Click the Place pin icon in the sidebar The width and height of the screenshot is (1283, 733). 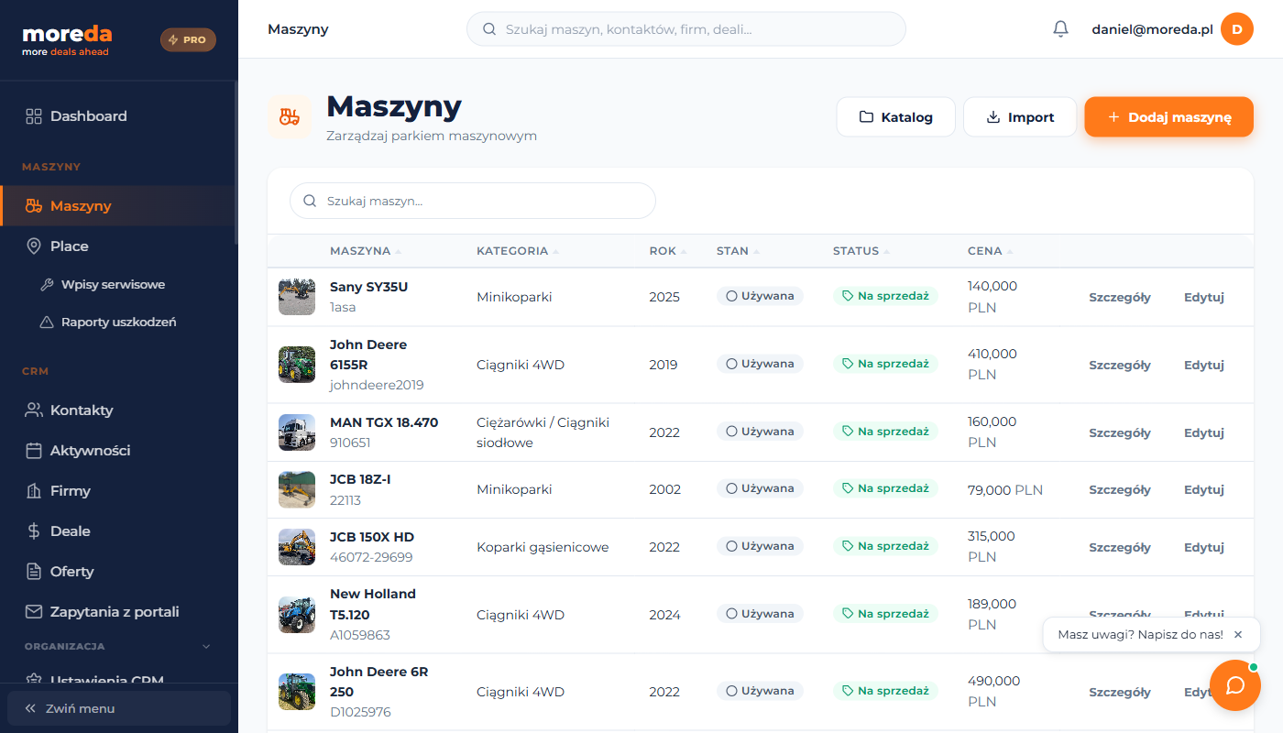tap(34, 246)
